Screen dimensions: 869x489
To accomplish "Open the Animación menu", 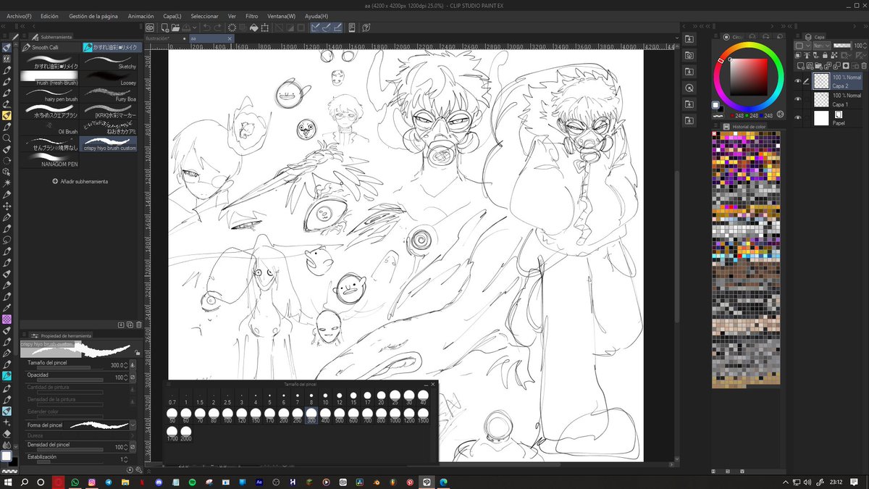I will [x=140, y=15].
